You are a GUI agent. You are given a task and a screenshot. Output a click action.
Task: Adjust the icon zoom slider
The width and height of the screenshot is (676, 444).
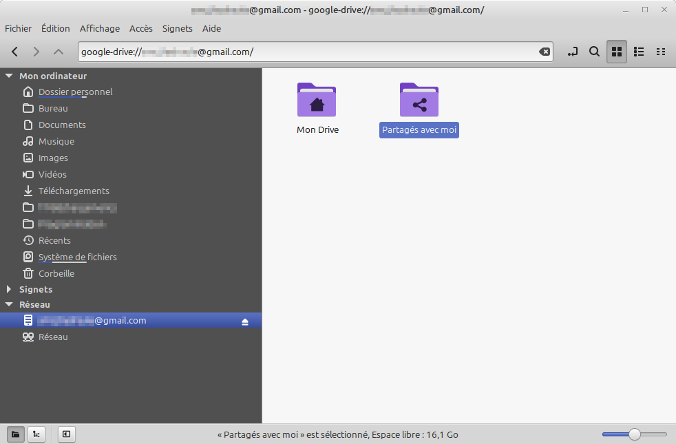(634, 434)
